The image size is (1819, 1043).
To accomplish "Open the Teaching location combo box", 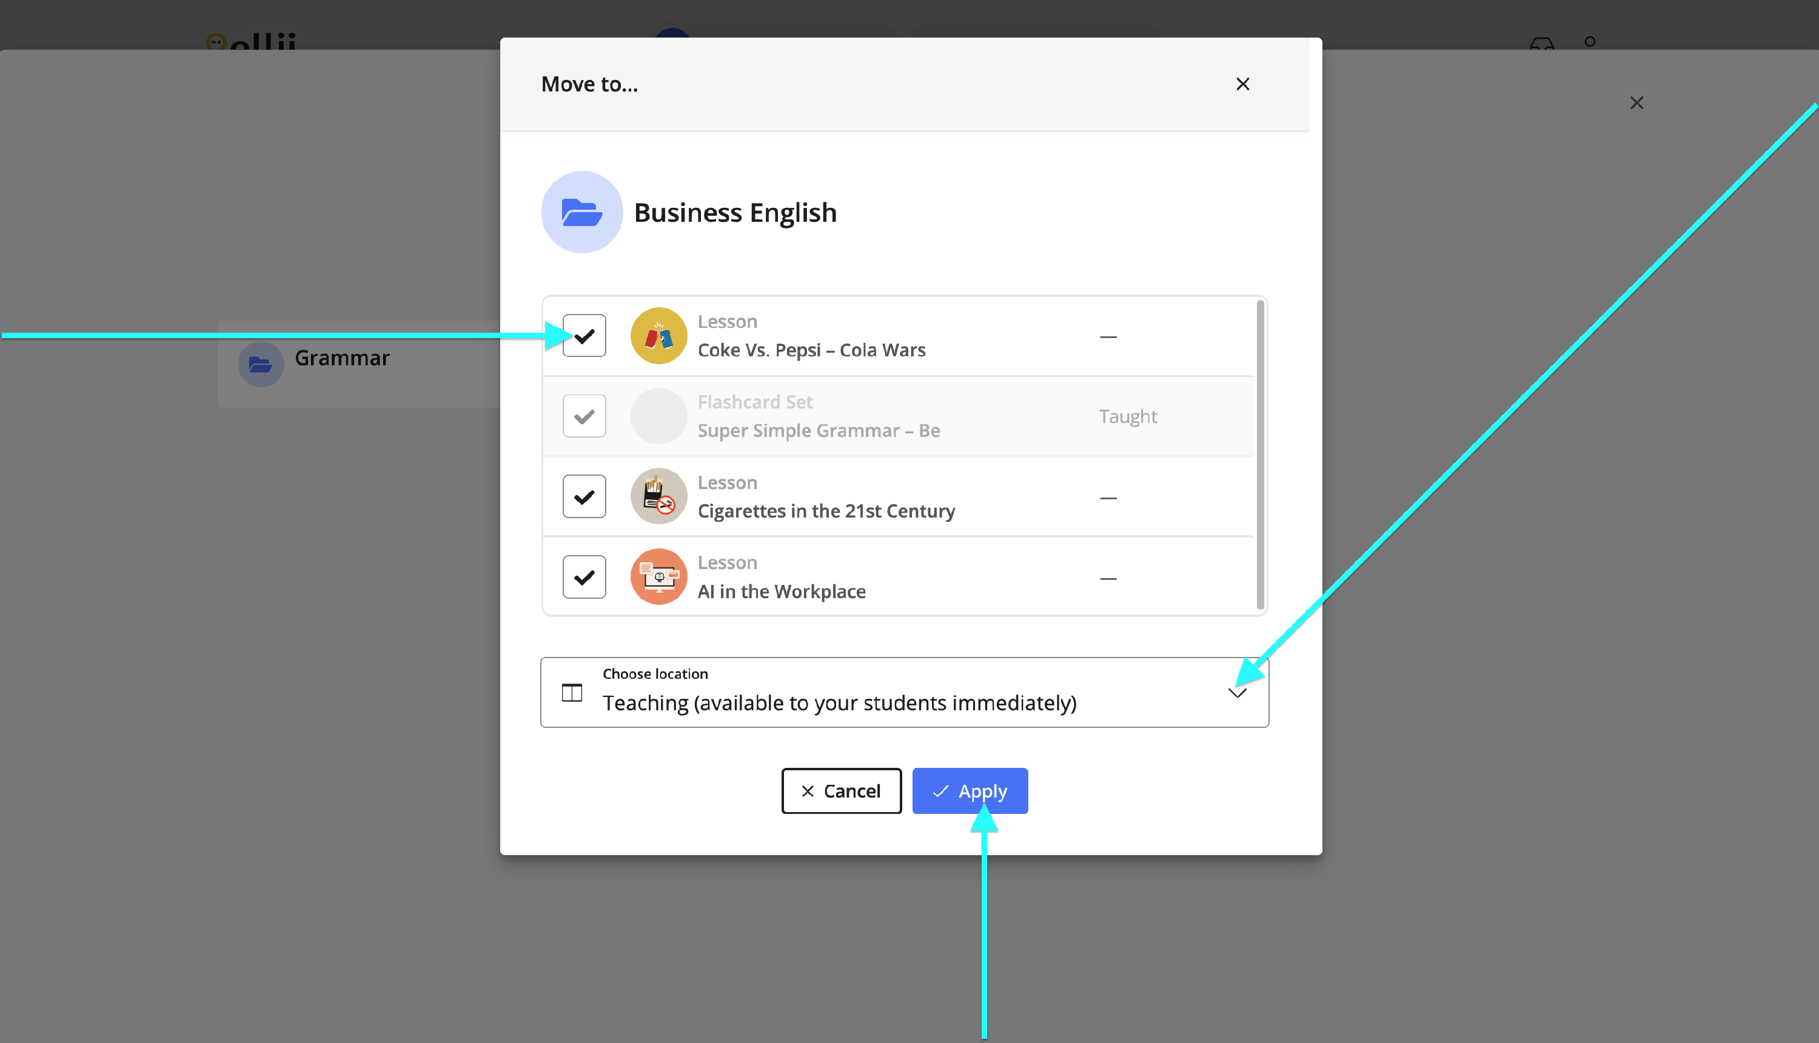I will 839,702.
